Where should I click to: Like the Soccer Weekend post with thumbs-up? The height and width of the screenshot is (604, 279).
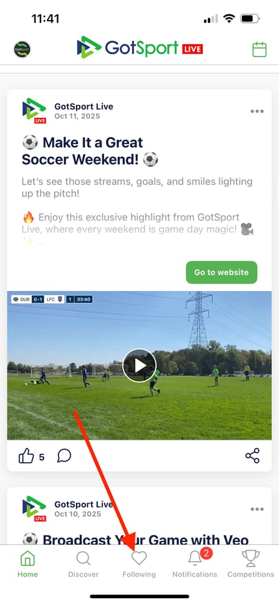26,456
